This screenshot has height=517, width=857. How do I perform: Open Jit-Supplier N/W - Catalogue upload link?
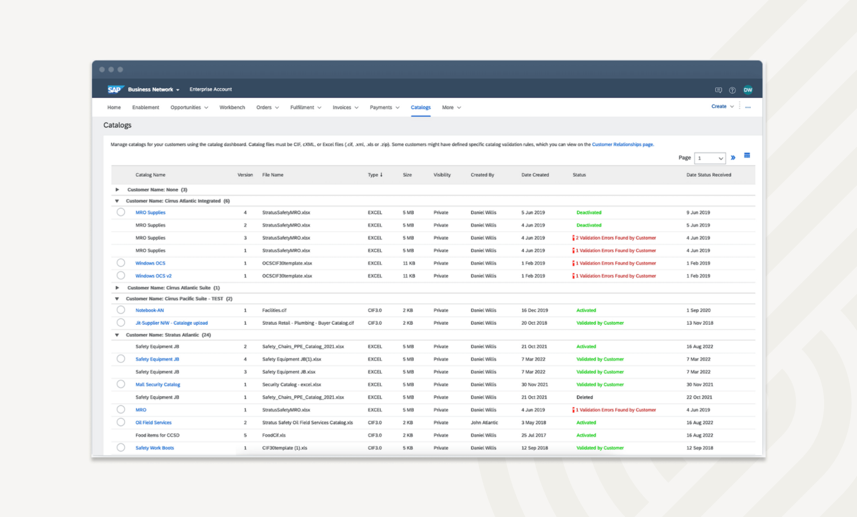pyautogui.click(x=171, y=323)
